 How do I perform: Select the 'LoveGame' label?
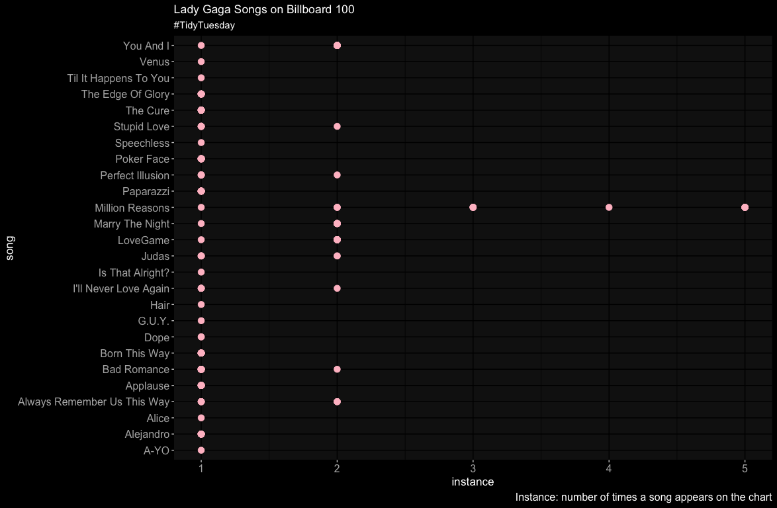click(144, 240)
